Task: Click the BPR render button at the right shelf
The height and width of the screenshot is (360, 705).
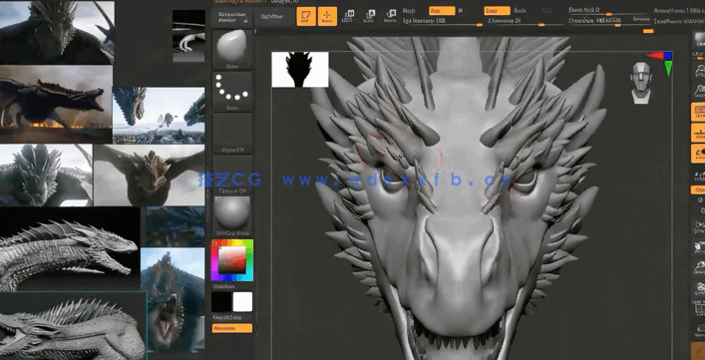Action: tap(699, 40)
